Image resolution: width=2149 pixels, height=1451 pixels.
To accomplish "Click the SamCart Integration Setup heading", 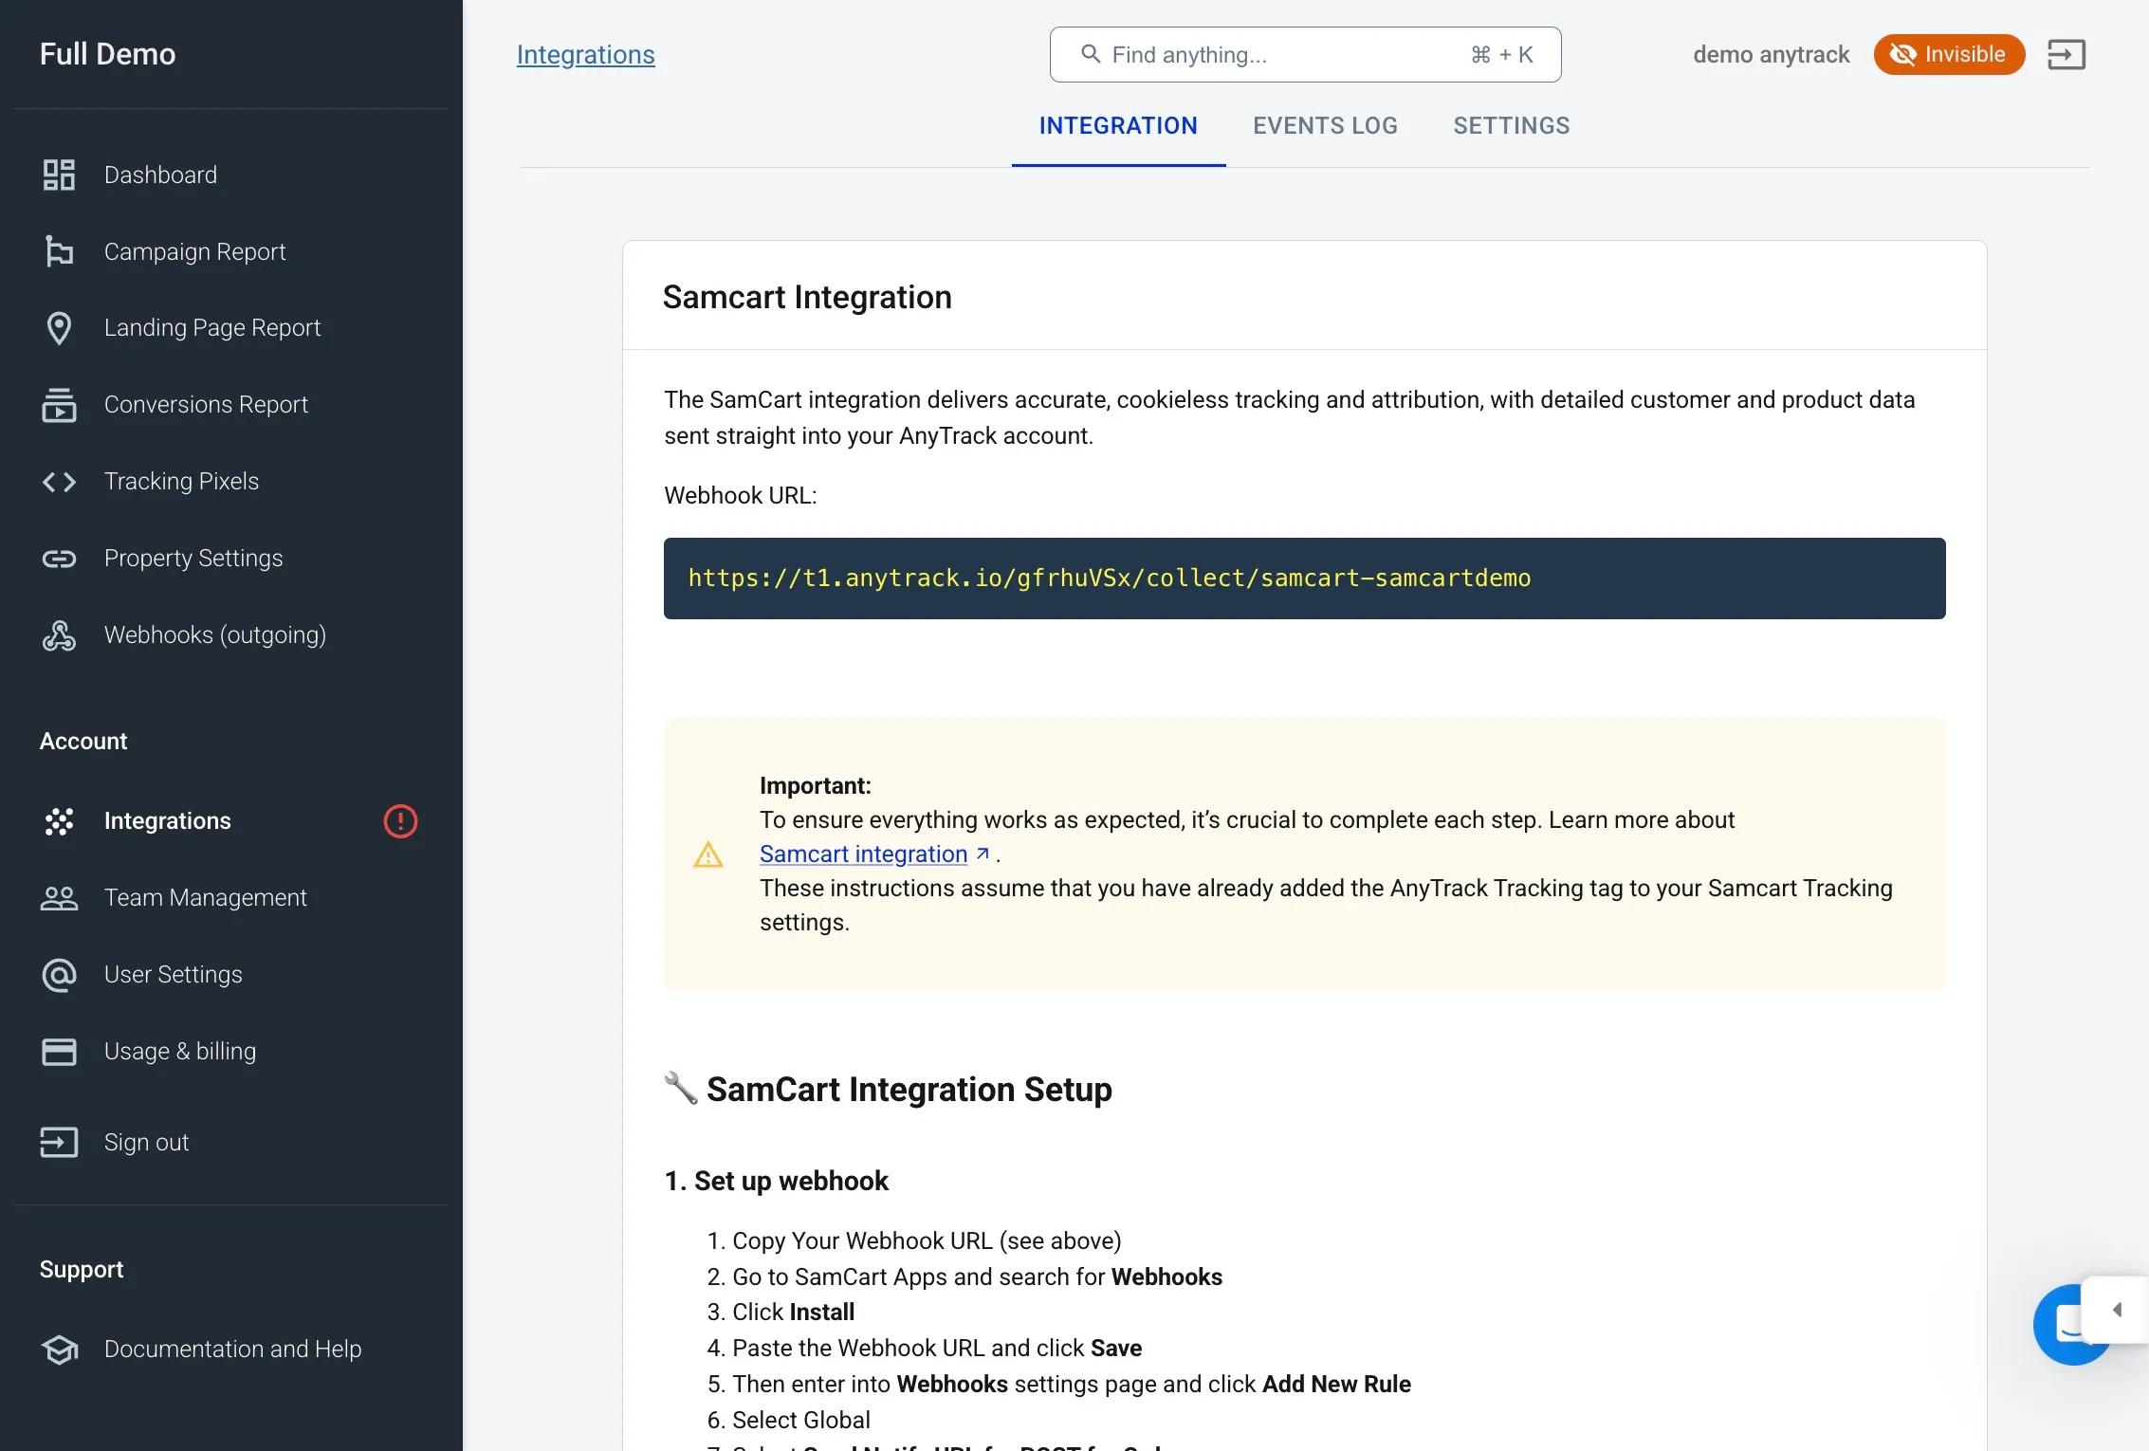I will pos(909,1090).
